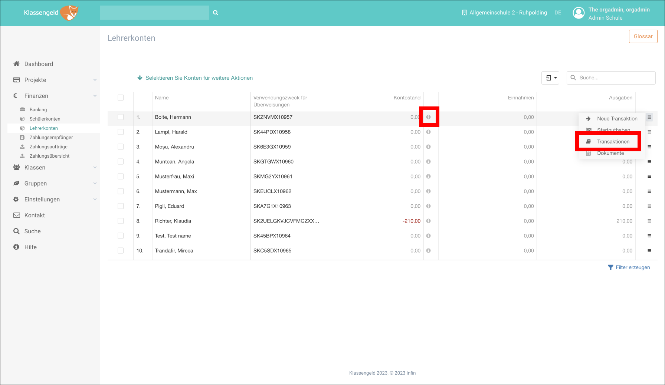The image size is (665, 385).
Task: Open hamburger menu for Test, Test name row
Action: pos(649,236)
